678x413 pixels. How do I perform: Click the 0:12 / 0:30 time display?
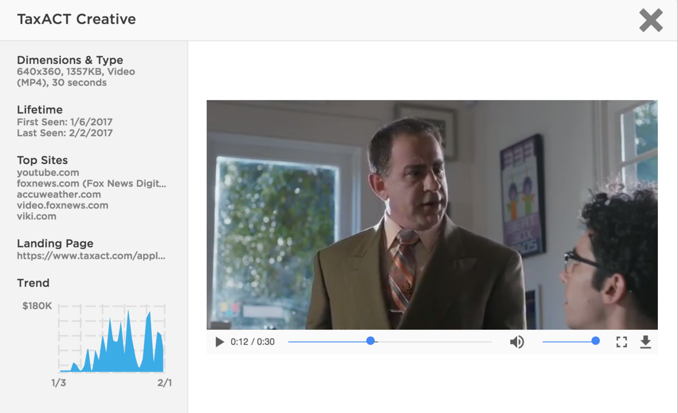[x=253, y=342]
